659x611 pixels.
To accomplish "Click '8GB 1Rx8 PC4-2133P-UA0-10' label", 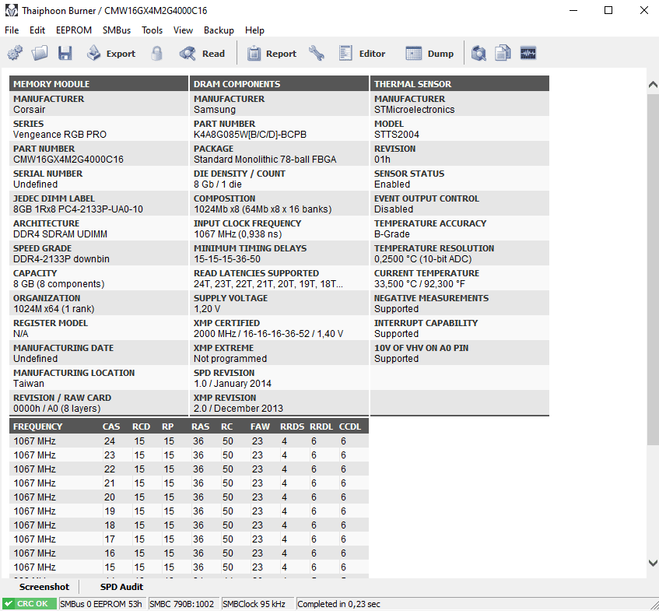I will coord(78,209).
